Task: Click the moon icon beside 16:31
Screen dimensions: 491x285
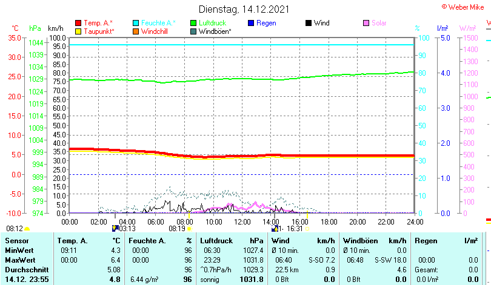Action: 275,229
